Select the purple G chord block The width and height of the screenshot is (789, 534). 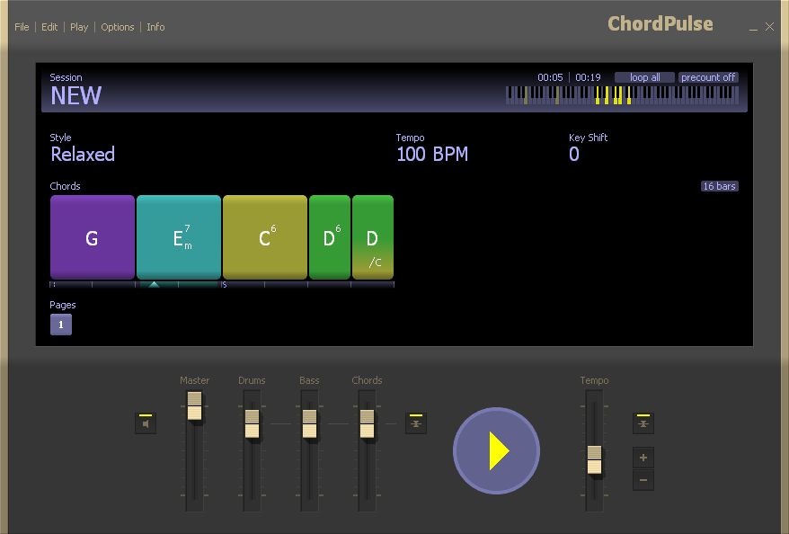coord(93,237)
